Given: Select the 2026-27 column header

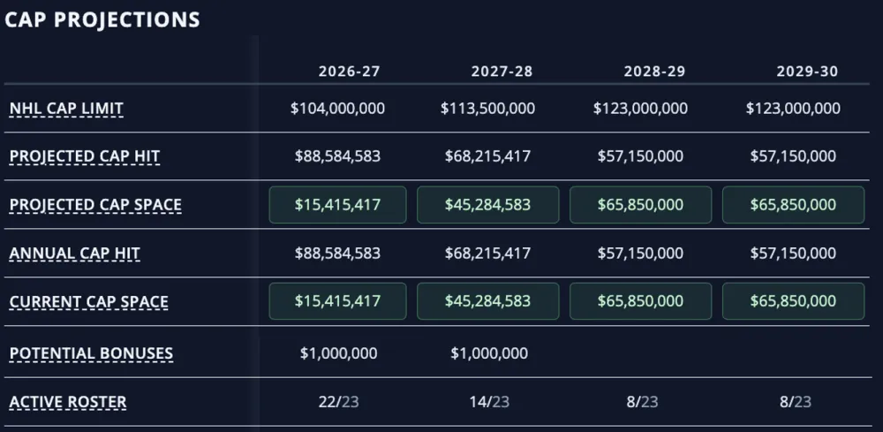Looking at the screenshot, I should [x=349, y=72].
